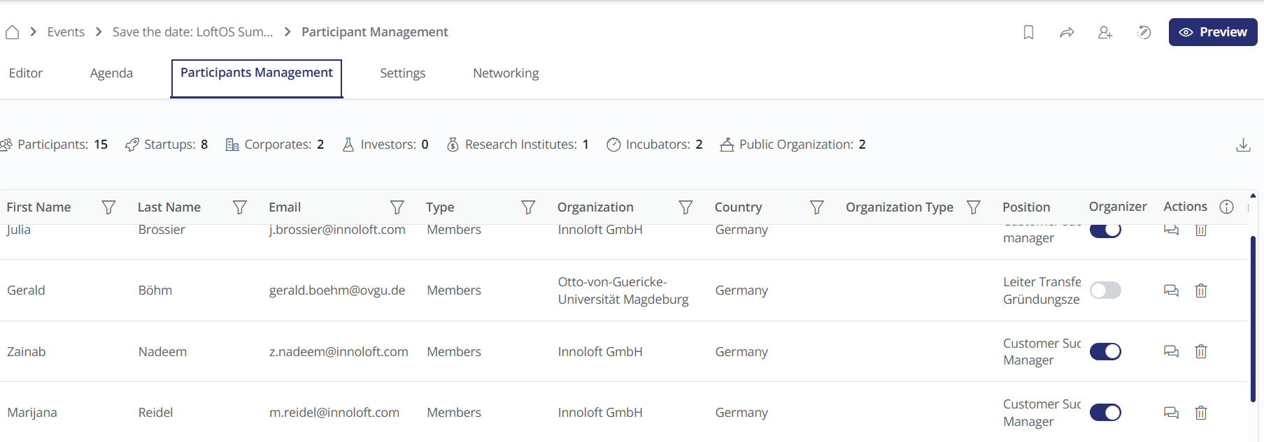1264x442 pixels.
Task: Disable organizer toggle for Zainab Nadeem
Action: [x=1105, y=351]
